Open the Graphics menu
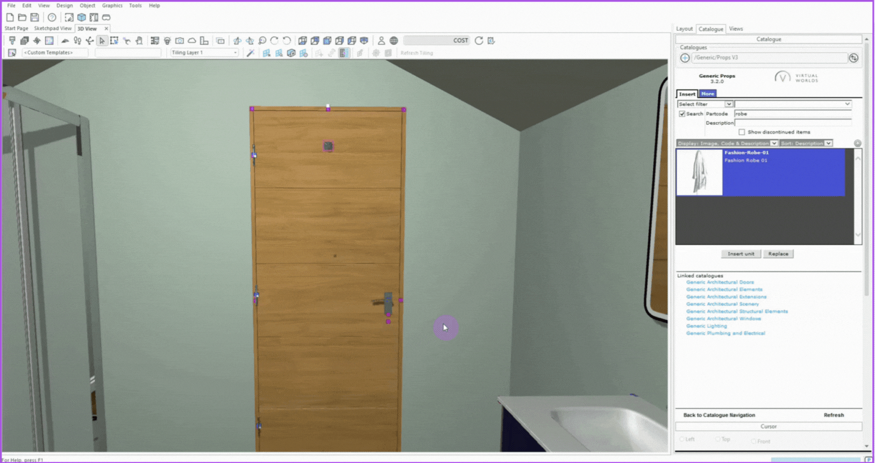This screenshot has height=463, width=875. click(112, 5)
